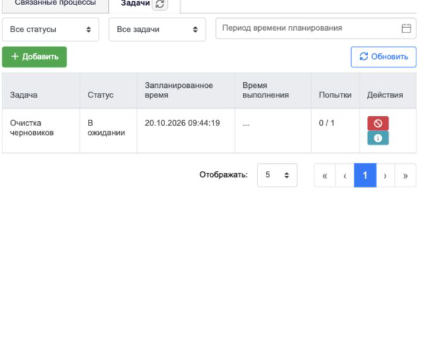
Task: Cancel the Очистка черновиков task via the red icon
Action: (x=378, y=123)
